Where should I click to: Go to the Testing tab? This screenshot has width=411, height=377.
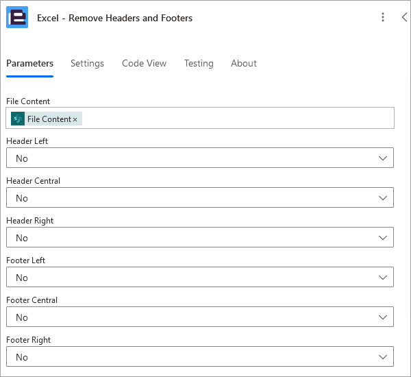(199, 63)
